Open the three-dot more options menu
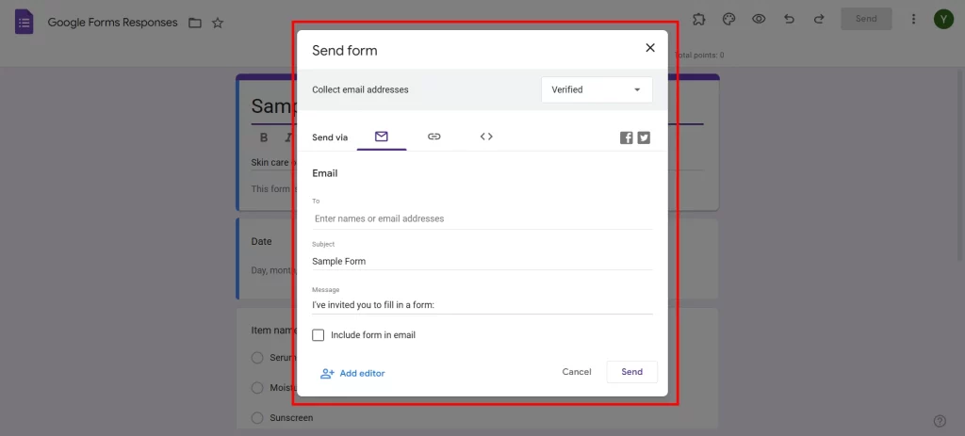 (914, 19)
